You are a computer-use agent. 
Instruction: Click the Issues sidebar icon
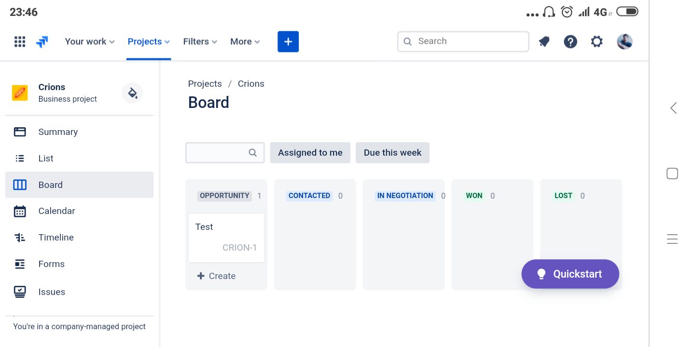20,292
